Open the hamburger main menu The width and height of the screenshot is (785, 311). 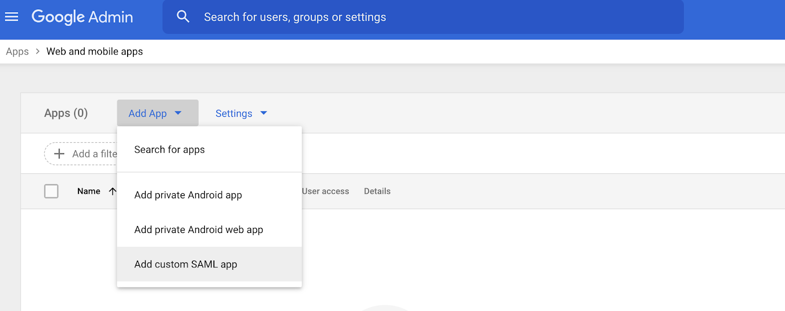tap(11, 17)
